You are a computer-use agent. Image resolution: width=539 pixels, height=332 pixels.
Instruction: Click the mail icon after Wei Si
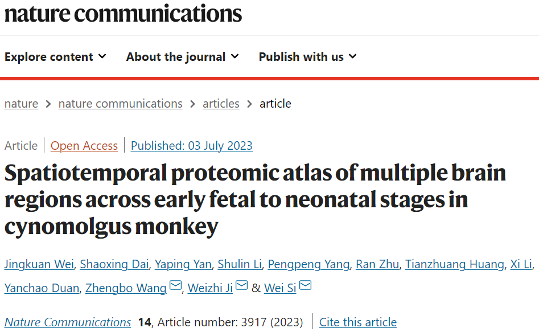(305, 285)
